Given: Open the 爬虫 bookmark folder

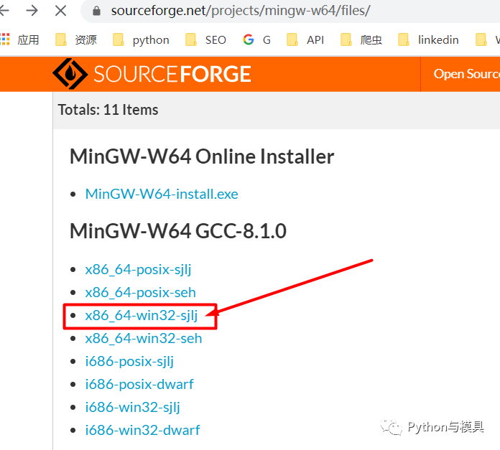Looking at the screenshot, I should tap(361, 39).
